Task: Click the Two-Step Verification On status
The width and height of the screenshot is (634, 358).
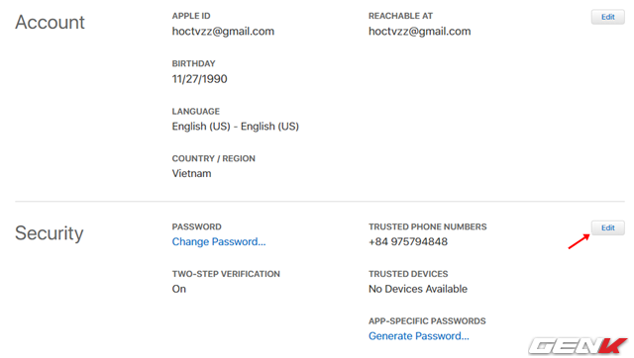Action: coord(179,289)
